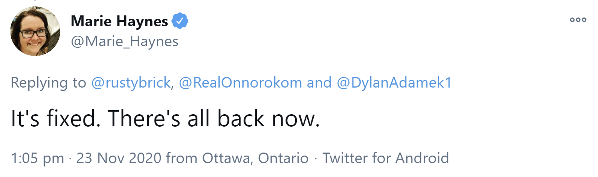598x177 pixels.
Task: Click the "There's all back now." text
Action: 214,119
